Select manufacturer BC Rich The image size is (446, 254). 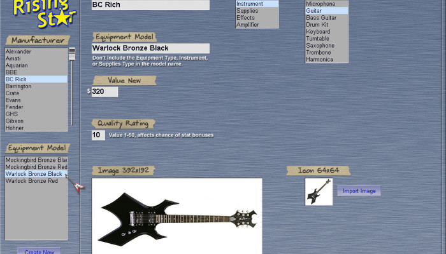(36, 79)
